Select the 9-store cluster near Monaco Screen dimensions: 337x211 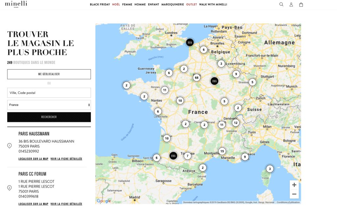click(245, 157)
